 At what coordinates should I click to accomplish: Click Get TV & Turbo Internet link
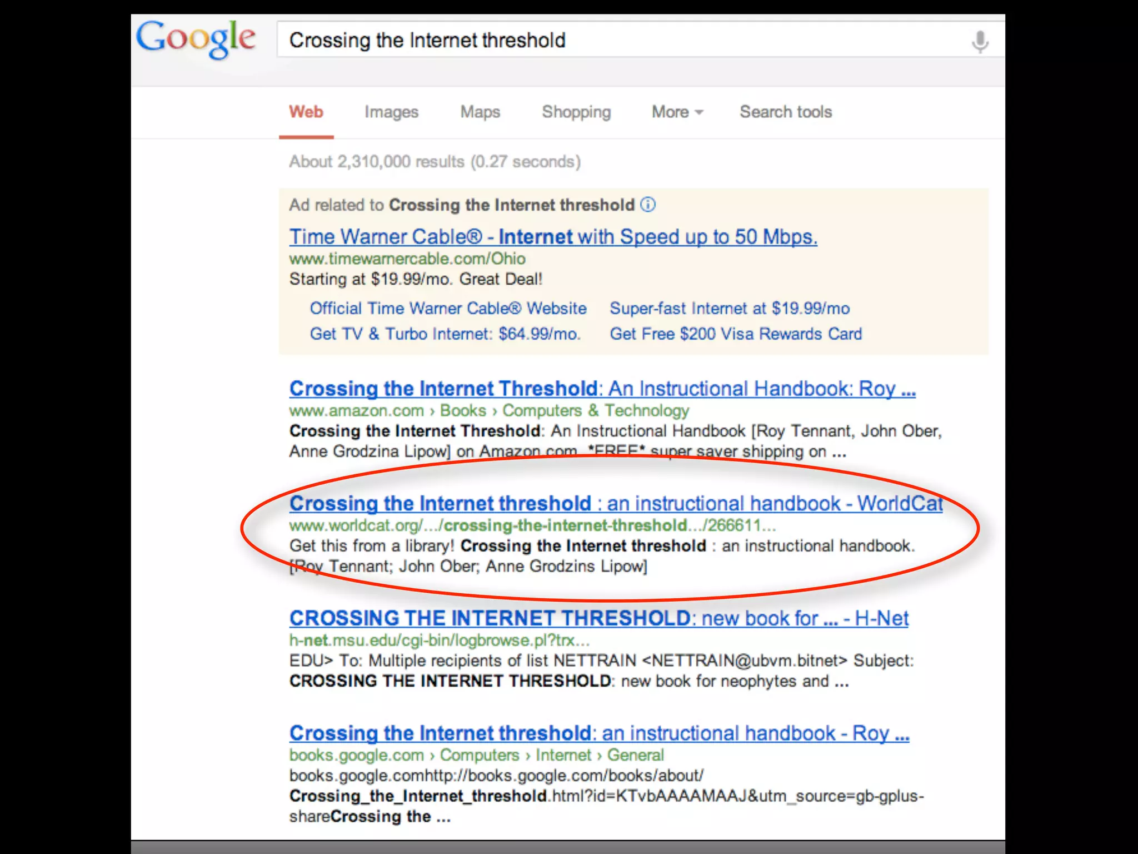(x=445, y=334)
